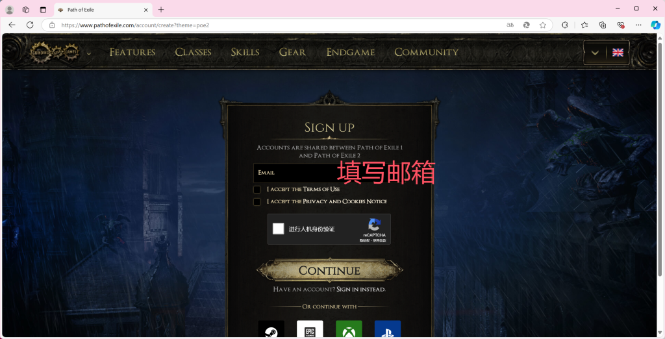Add page to favorites with star icon
The height and width of the screenshot is (339, 665).
pos(543,25)
